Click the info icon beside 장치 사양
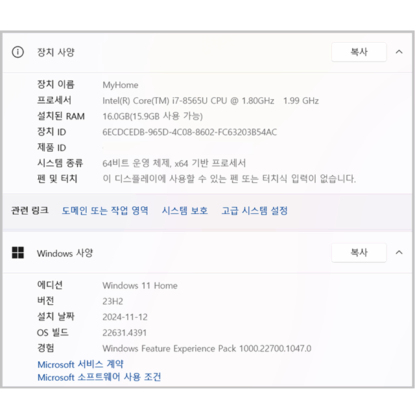The height and width of the screenshot is (415, 415). click(x=18, y=52)
